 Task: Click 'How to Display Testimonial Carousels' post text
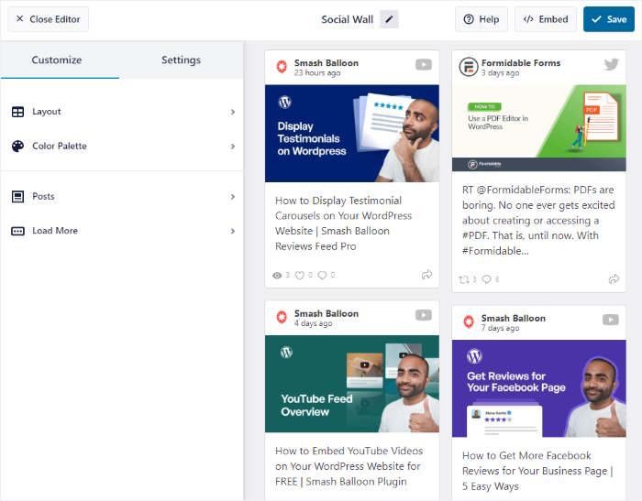point(344,223)
